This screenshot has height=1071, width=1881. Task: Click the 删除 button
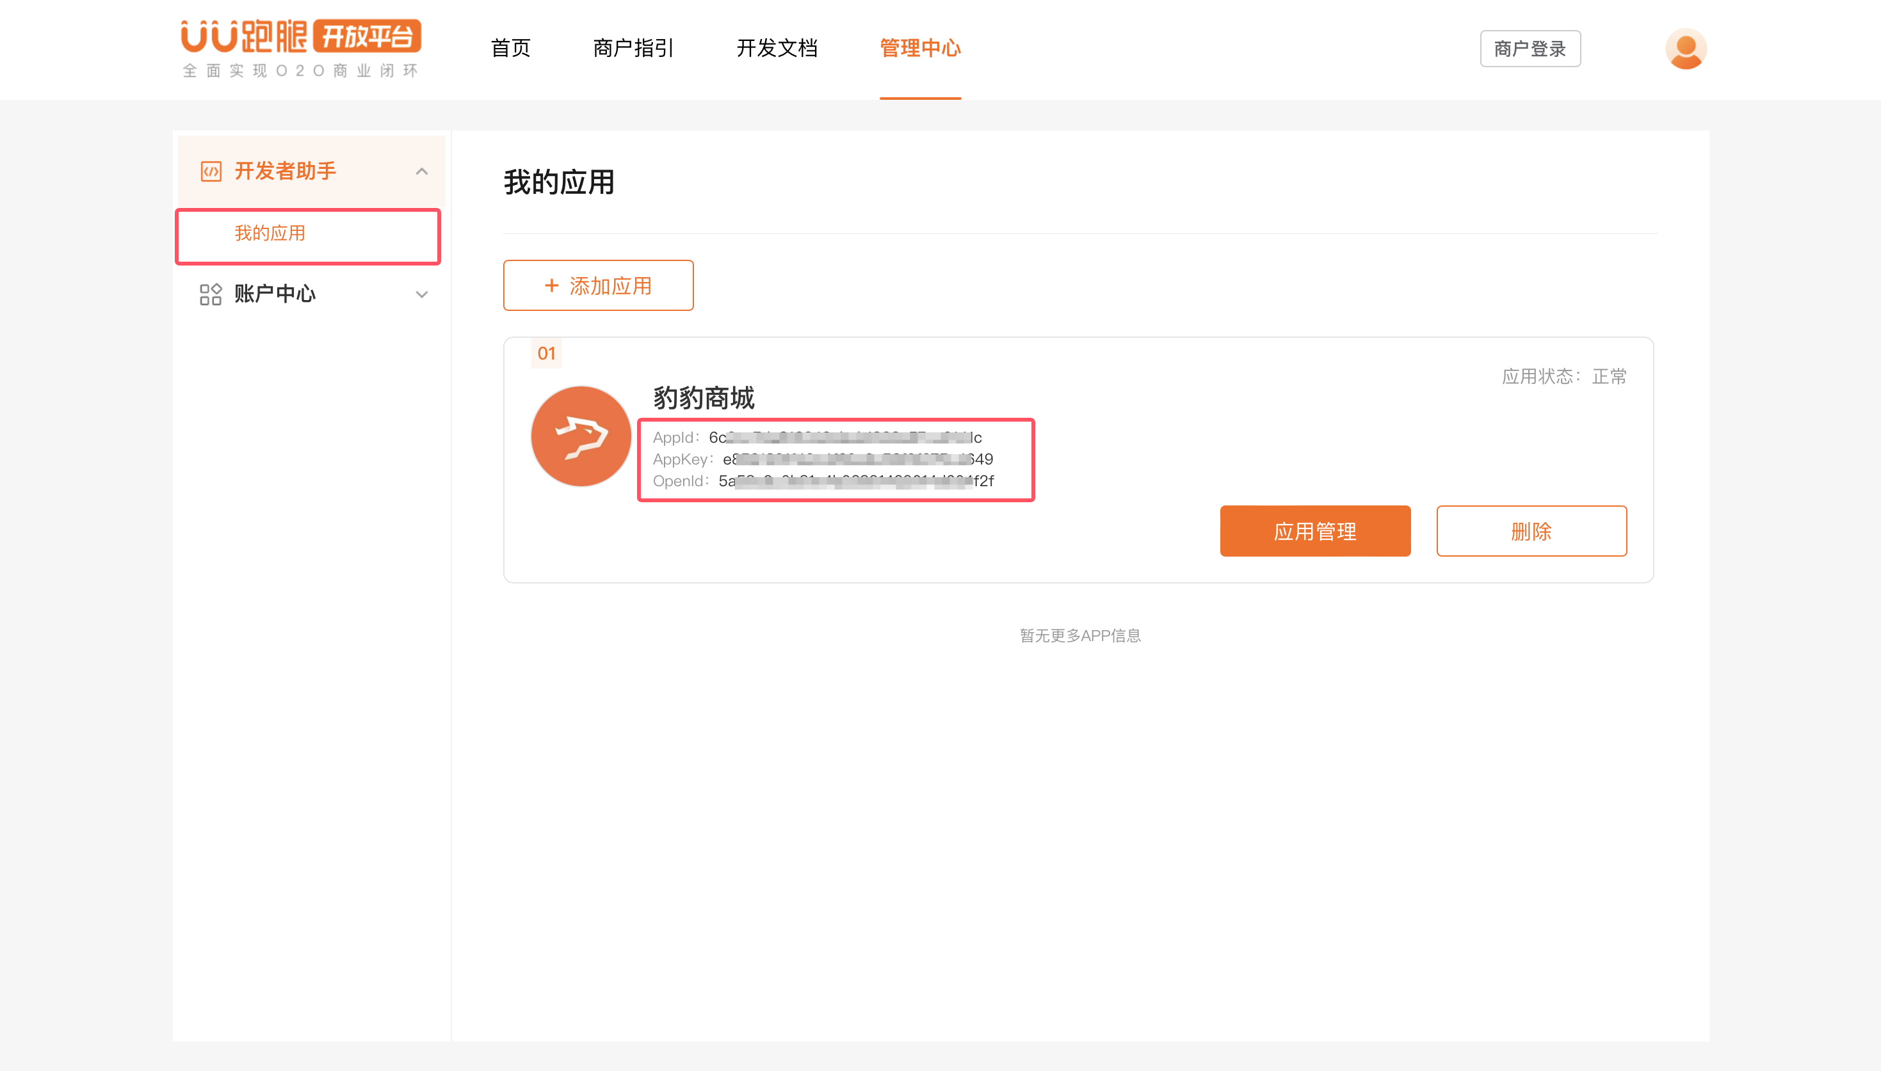coord(1531,531)
